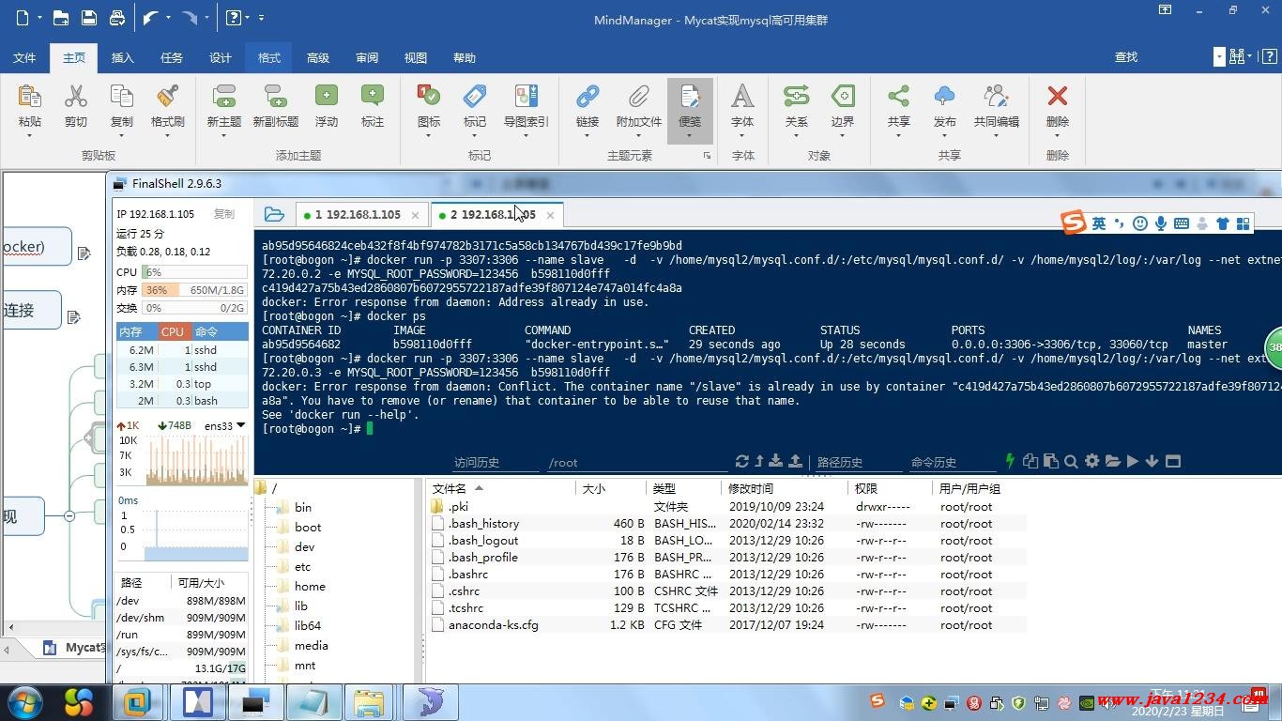The image size is (1282, 721).
Task: Open the 访问历史 access history
Action: point(477,462)
